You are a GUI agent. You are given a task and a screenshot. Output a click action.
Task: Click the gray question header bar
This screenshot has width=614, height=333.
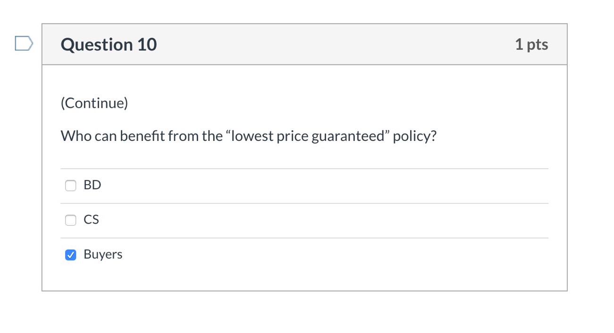tap(330, 45)
